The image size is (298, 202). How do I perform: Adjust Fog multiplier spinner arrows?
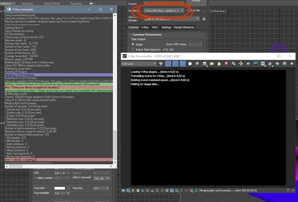point(68,193)
